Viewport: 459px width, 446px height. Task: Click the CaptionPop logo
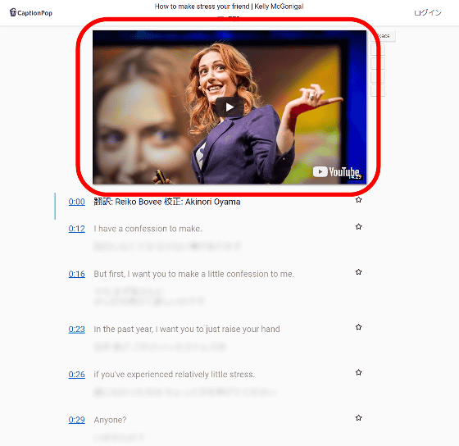click(x=31, y=12)
